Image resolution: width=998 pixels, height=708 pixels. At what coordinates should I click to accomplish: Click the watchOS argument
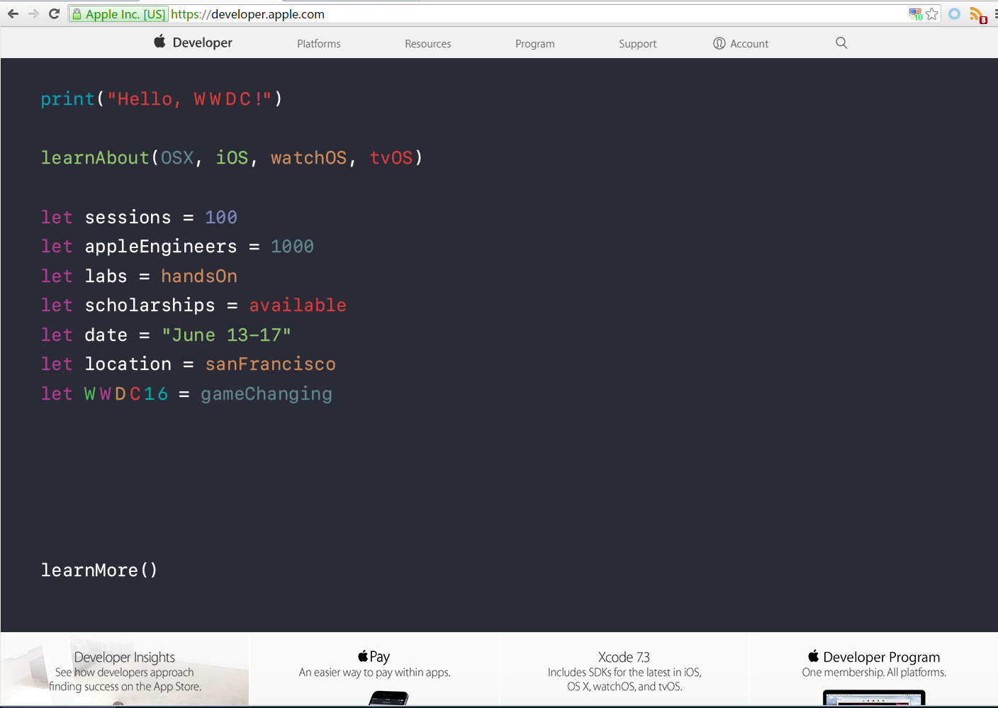[x=309, y=157]
